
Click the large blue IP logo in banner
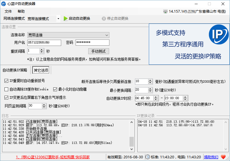[x=219, y=34]
